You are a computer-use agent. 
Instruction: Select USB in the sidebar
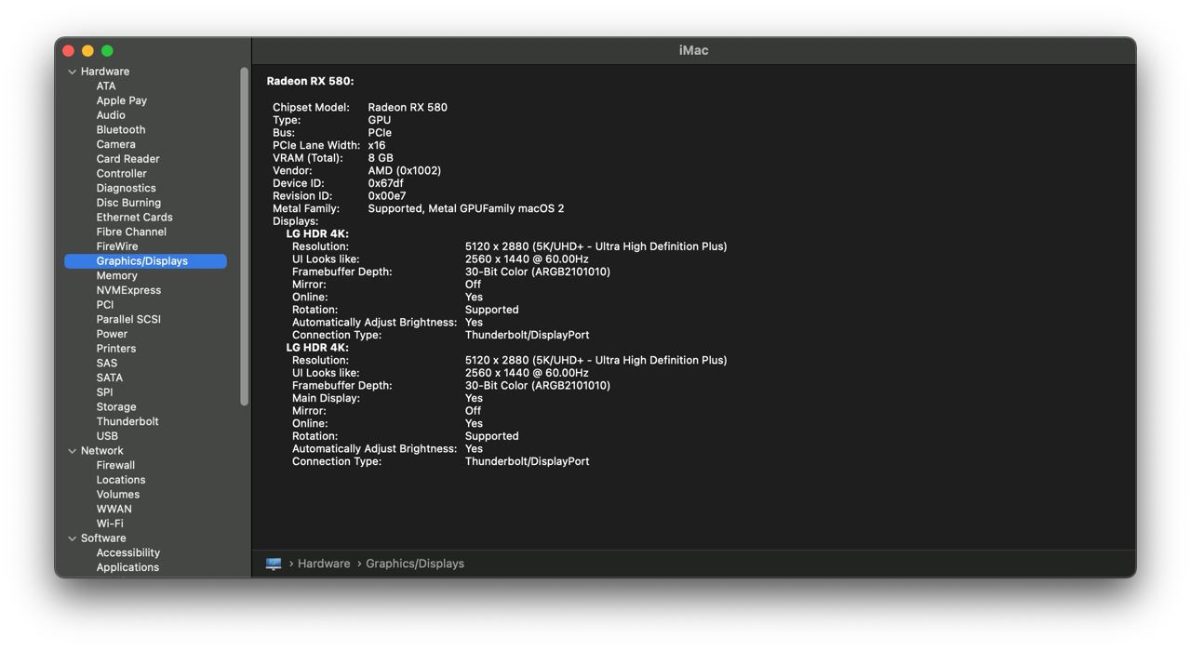tap(107, 436)
